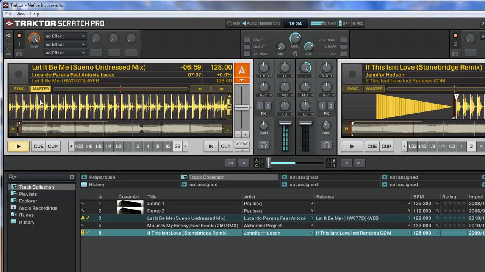
Task: Zoom out the Deck A waveform with minus
Action: [x=229, y=117]
